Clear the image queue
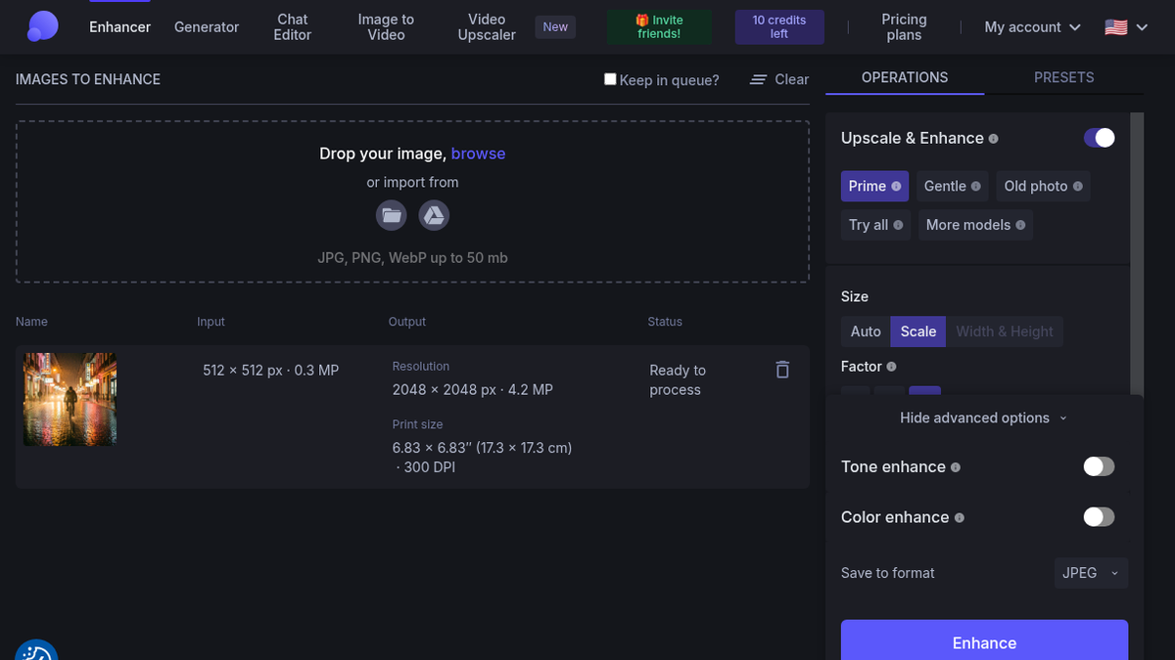 coord(779,79)
